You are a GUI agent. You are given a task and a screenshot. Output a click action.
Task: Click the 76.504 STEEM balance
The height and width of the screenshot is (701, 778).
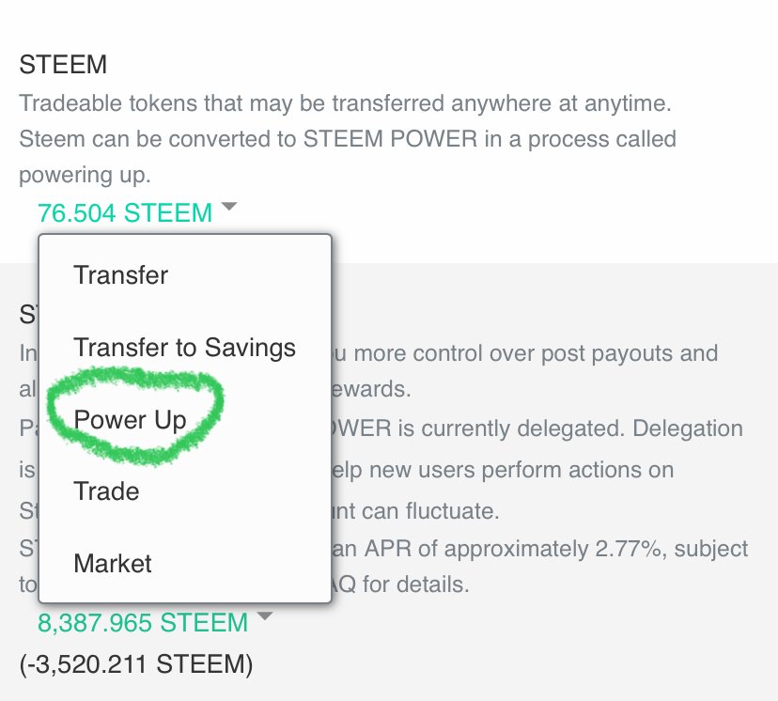click(125, 212)
